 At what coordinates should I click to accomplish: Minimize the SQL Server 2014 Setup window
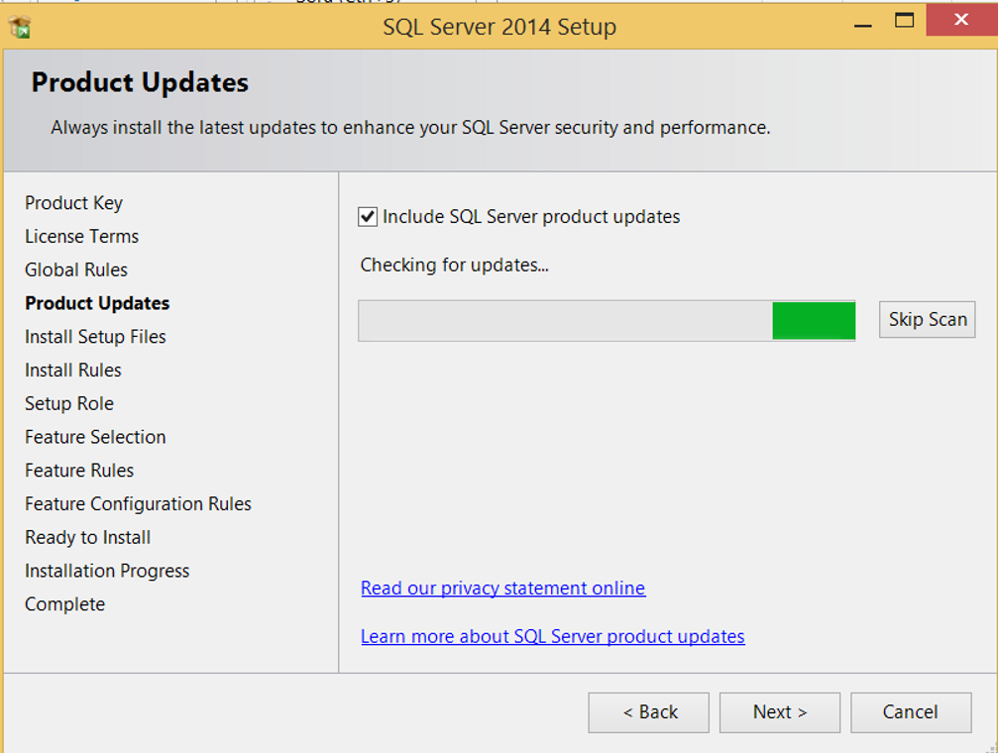point(863,24)
